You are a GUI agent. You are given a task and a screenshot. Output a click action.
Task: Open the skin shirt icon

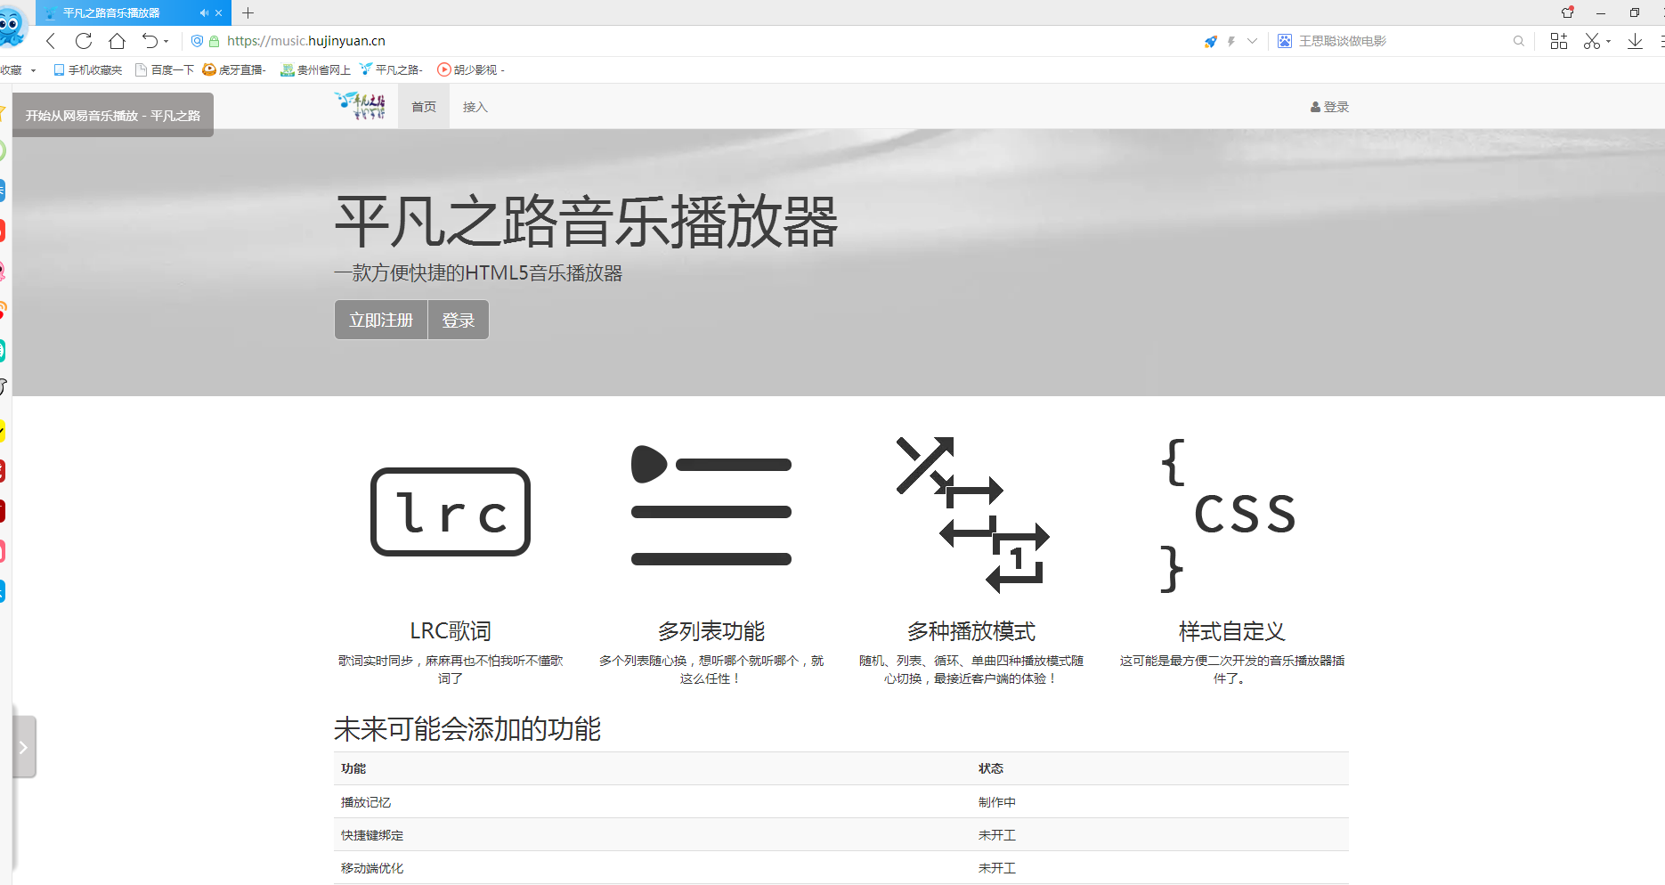(x=1567, y=12)
